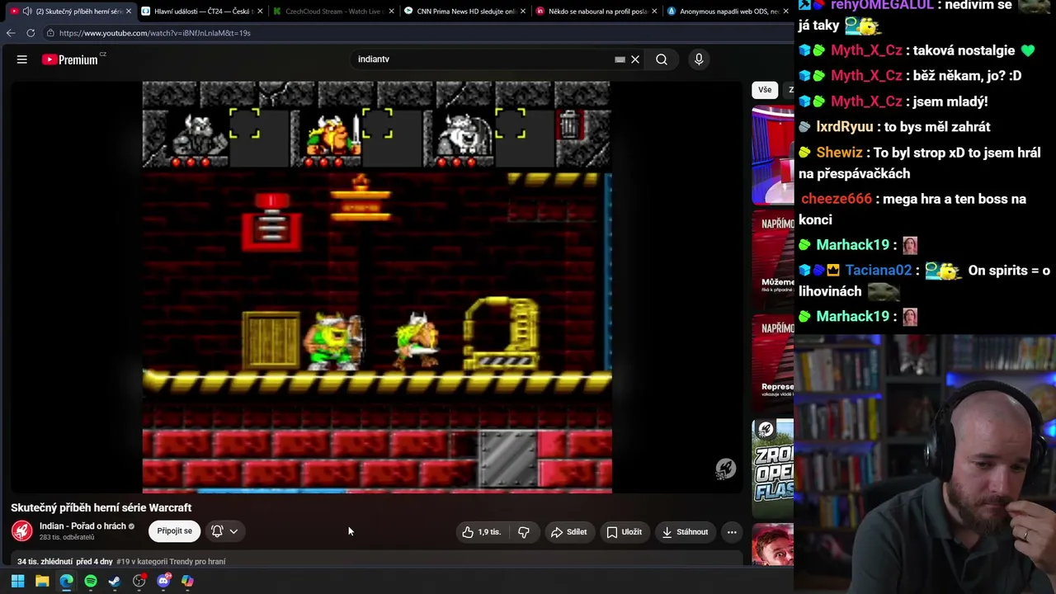Select the Vše filter chip
Image resolution: width=1056 pixels, height=594 pixels.
coord(765,90)
